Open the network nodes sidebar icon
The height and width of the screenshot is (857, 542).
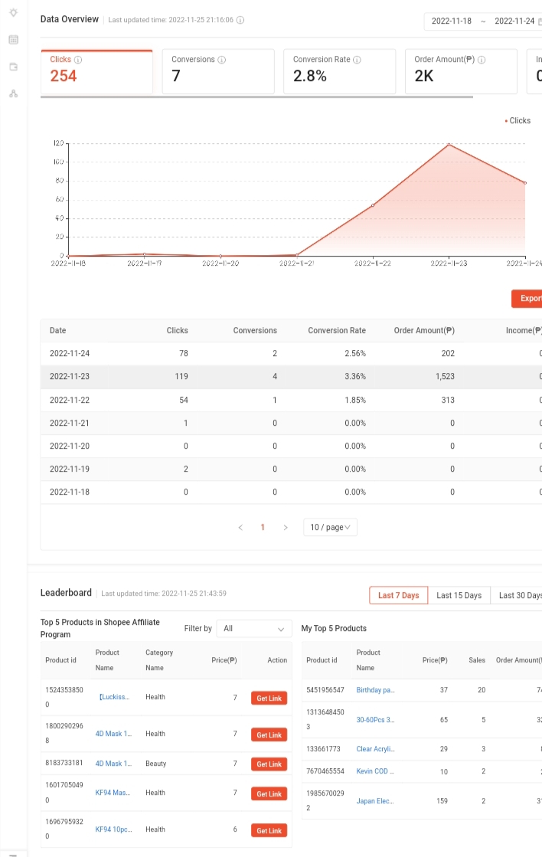pos(14,93)
